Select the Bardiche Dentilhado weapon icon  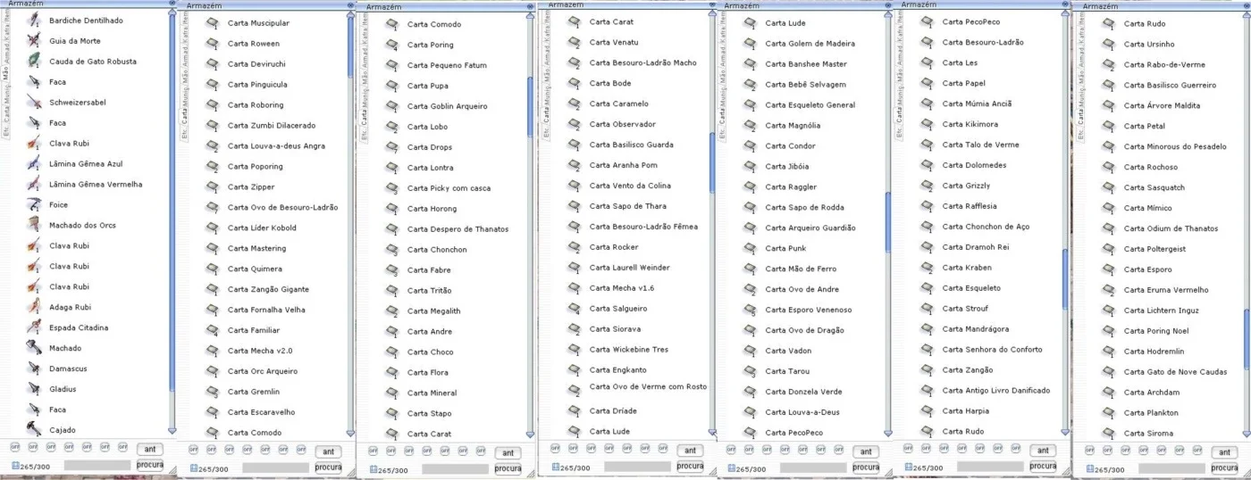33,21
